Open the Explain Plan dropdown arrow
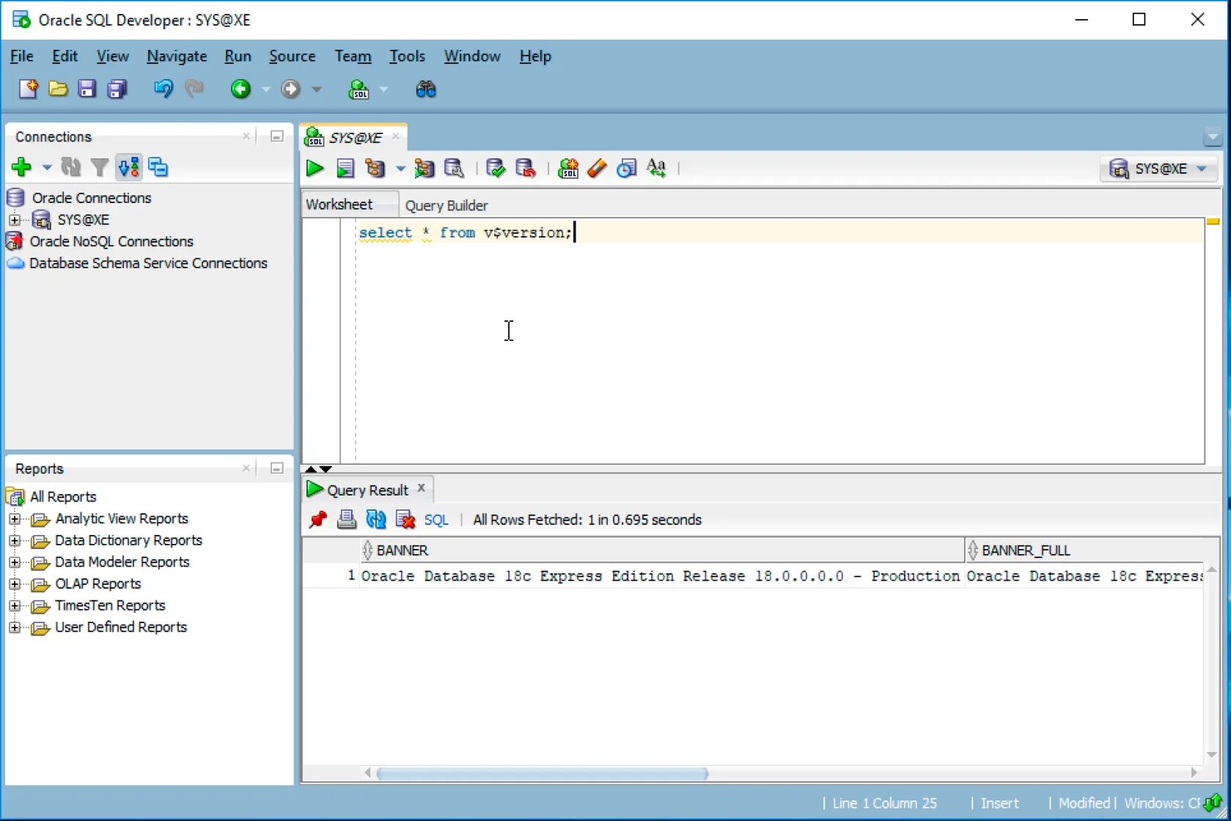Screen dimensions: 1231x821 point(400,169)
